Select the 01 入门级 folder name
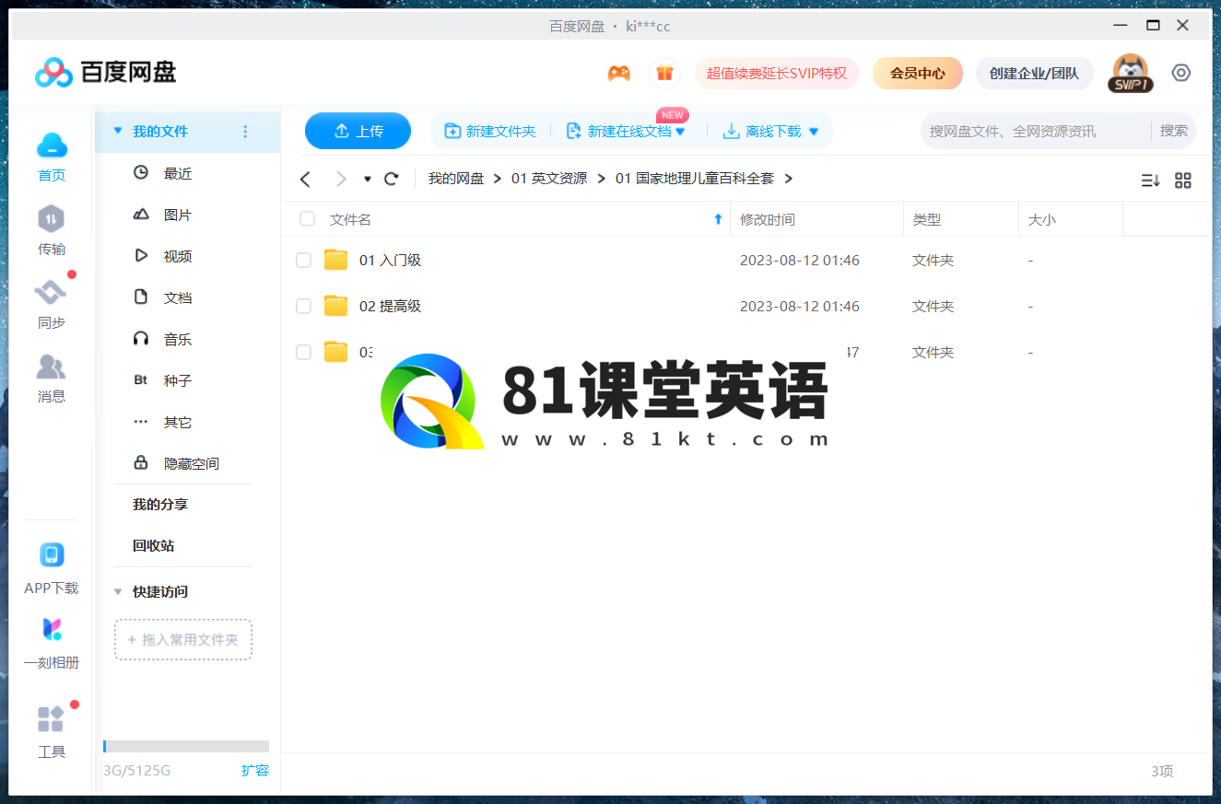 pos(390,261)
